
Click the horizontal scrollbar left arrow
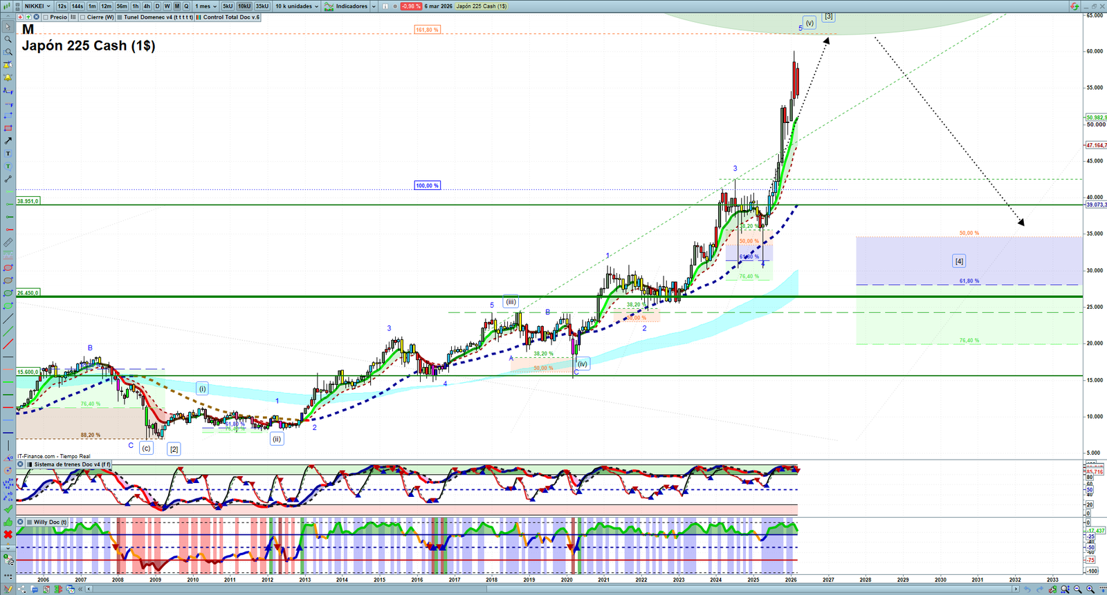[x=89, y=589]
